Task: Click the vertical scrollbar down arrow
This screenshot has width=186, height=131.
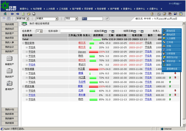Action: [x=184, y=125]
